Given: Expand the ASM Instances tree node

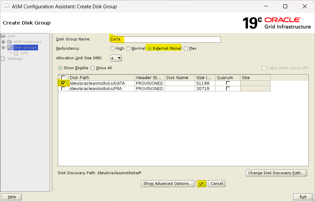Looking at the screenshot, I should pyautogui.click(x=3, y=42).
